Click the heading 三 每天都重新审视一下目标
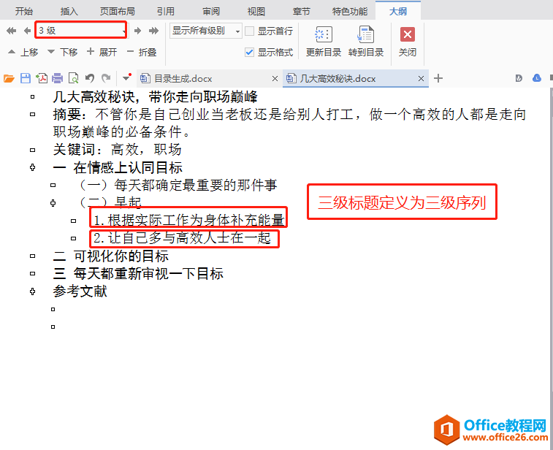 pyautogui.click(x=138, y=274)
